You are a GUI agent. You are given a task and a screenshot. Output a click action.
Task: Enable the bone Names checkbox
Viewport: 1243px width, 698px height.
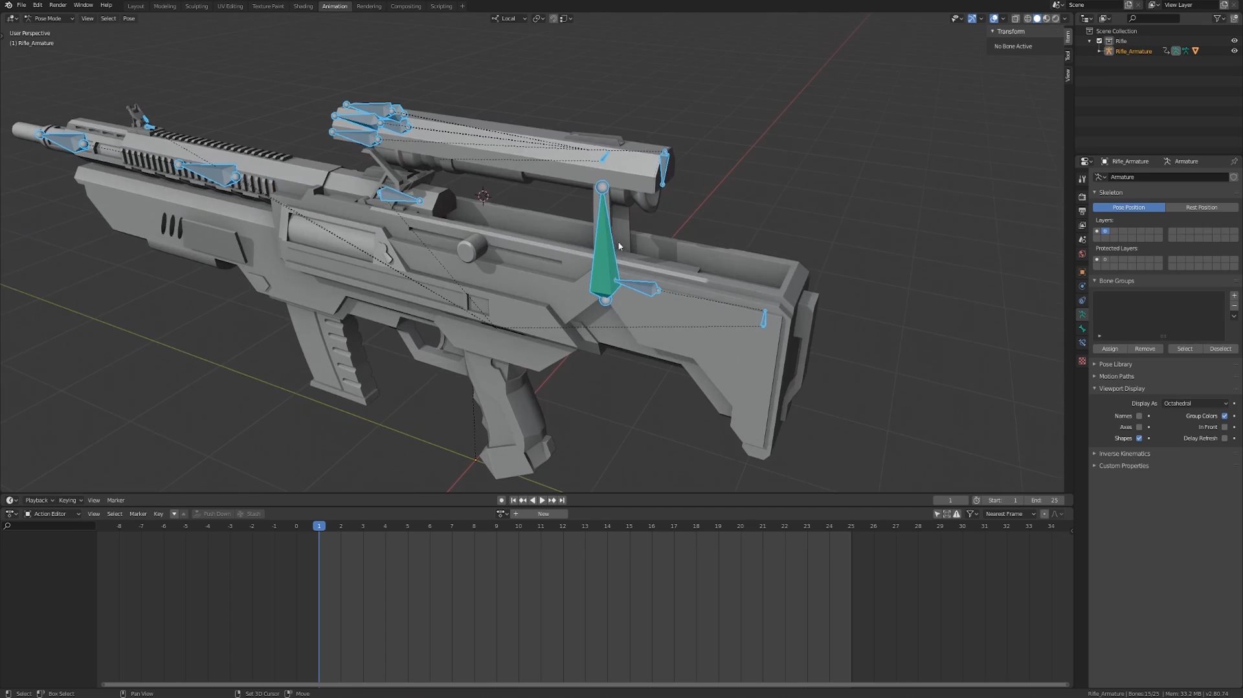tap(1139, 416)
